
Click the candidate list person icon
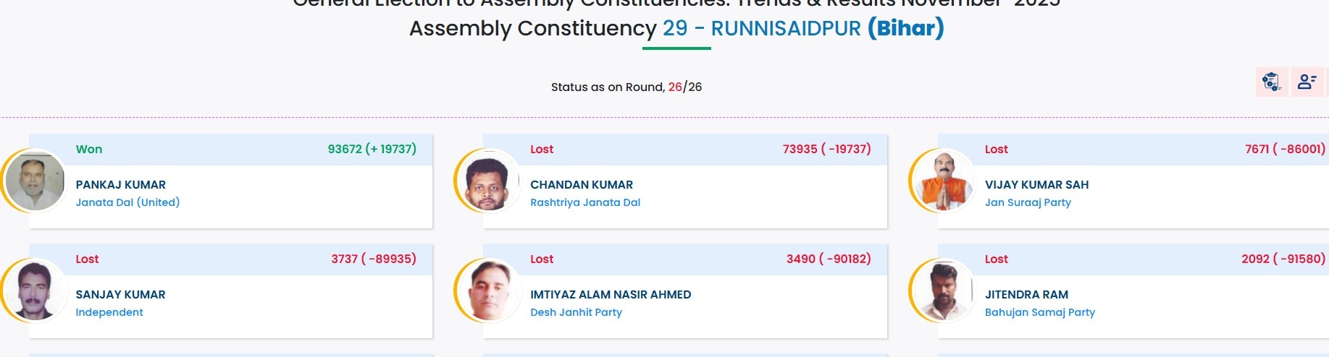[x=1307, y=82]
